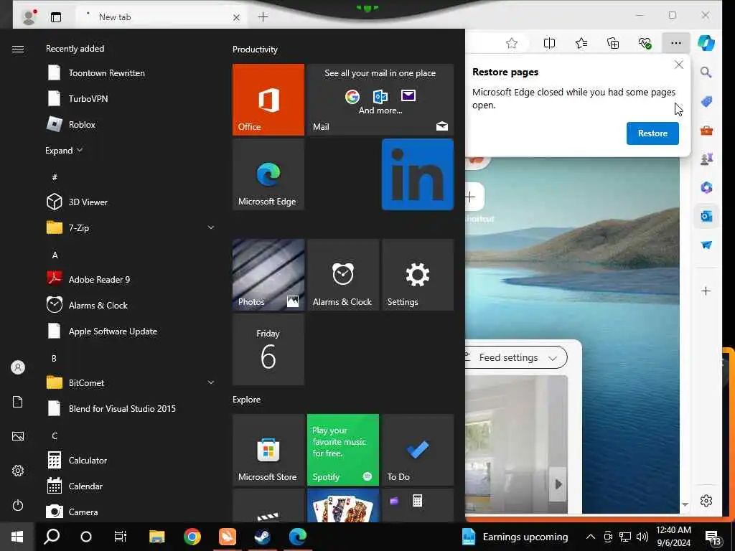This screenshot has height=551, width=735.
Task: Open the Spotify tile
Action: pos(342,450)
